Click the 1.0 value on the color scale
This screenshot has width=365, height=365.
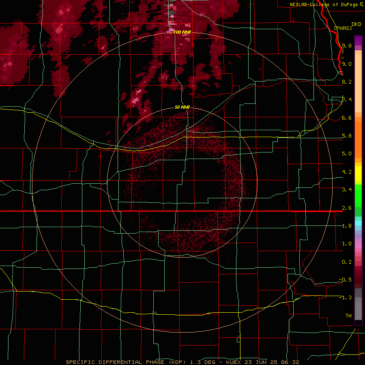point(347,244)
